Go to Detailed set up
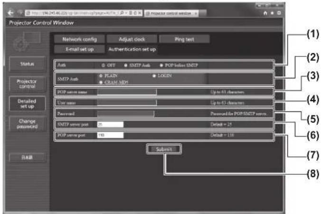321x214 pixels. tap(27, 103)
